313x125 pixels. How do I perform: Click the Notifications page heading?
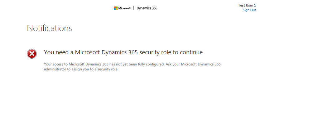tap(49, 28)
